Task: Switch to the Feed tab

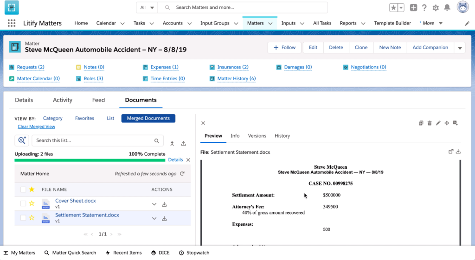Action: (98, 100)
